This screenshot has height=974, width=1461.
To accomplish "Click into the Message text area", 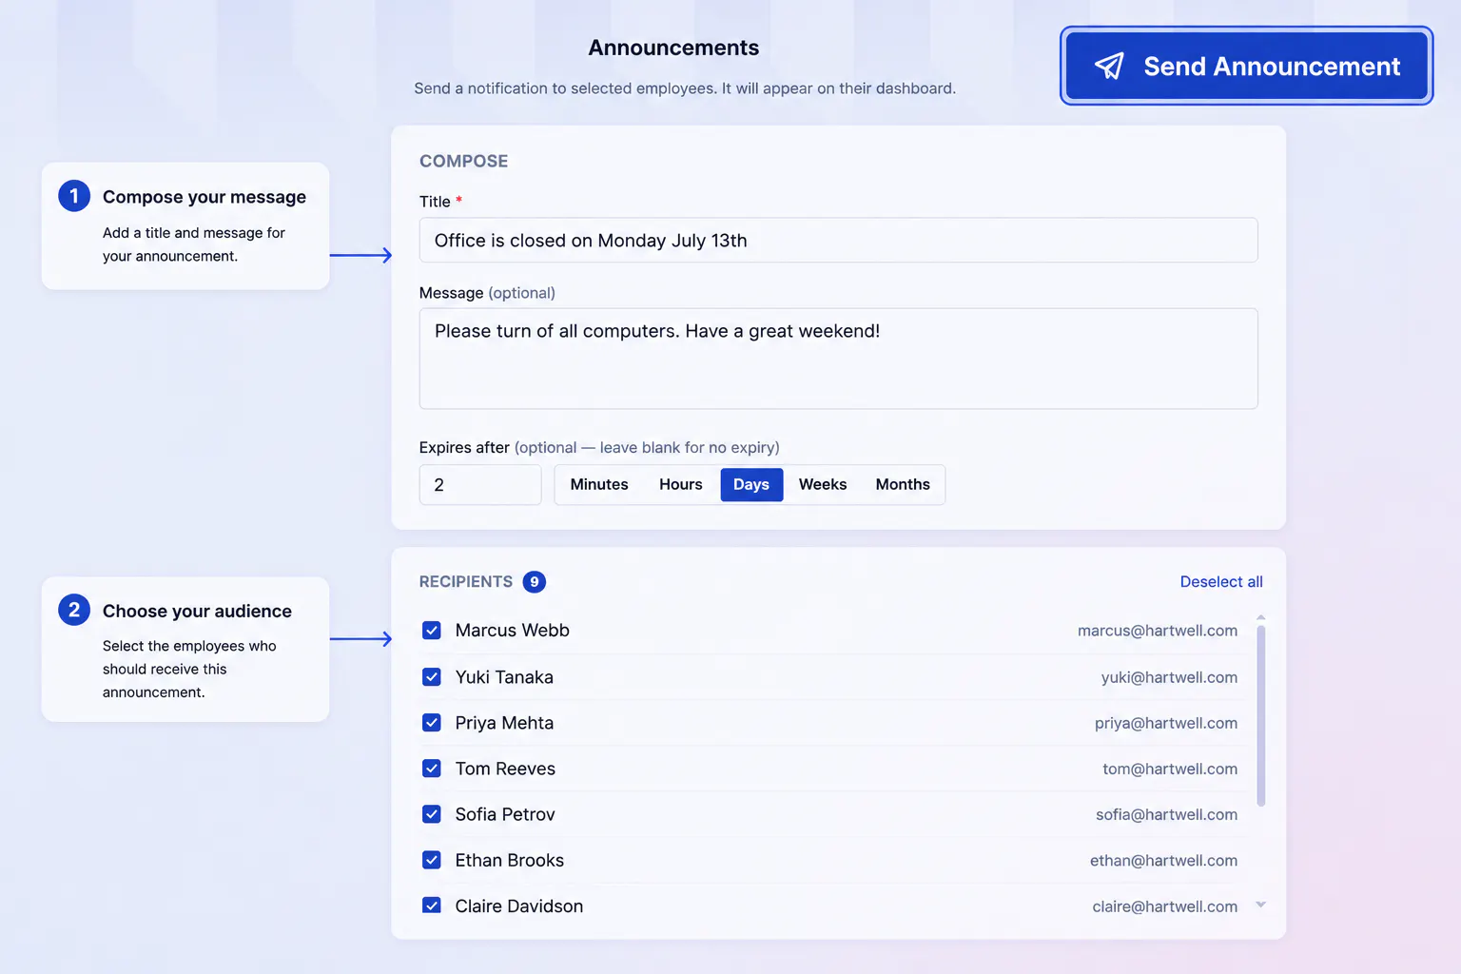I will click(838, 359).
